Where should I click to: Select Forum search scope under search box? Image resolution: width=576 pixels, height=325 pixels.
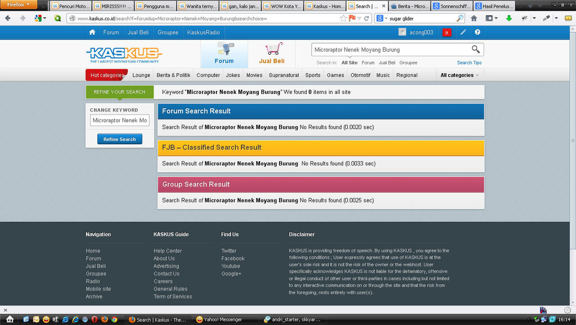(x=368, y=63)
